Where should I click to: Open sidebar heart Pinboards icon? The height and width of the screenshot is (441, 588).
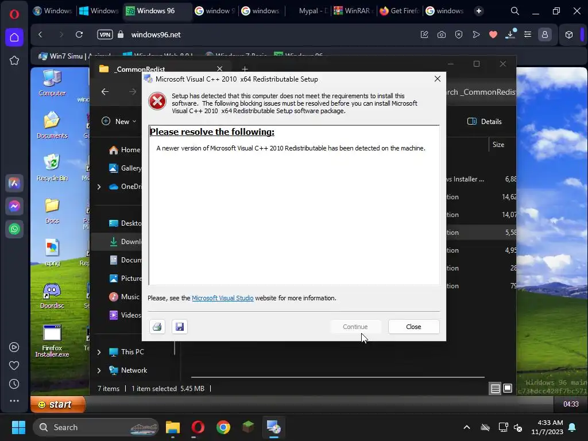point(14,366)
